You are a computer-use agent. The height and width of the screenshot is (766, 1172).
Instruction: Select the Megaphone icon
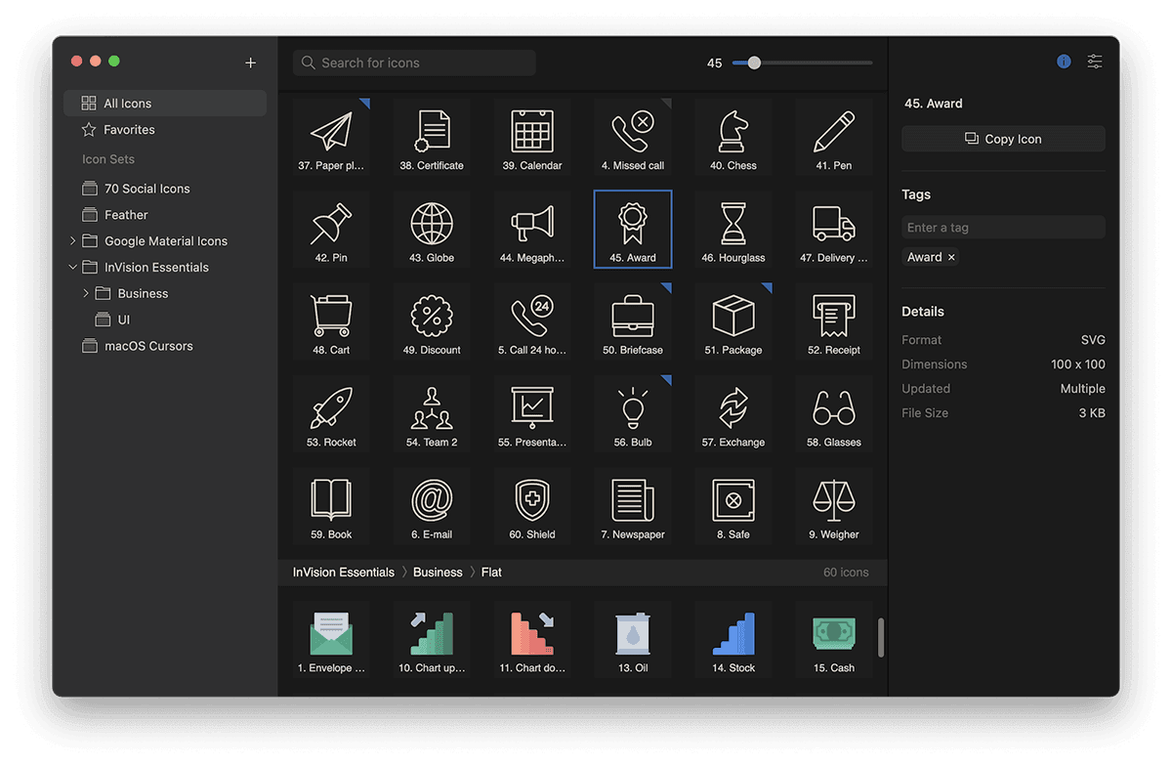coord(532,230)
